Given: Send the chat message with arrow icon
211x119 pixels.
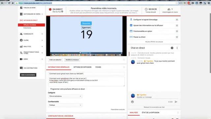Looking at the screenshot, I should coord(176,102).
